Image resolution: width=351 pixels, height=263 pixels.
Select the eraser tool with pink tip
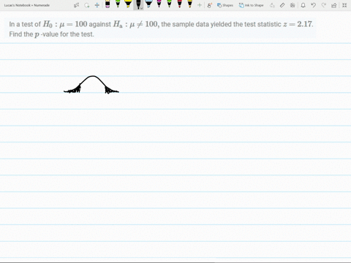coord(107,4)
